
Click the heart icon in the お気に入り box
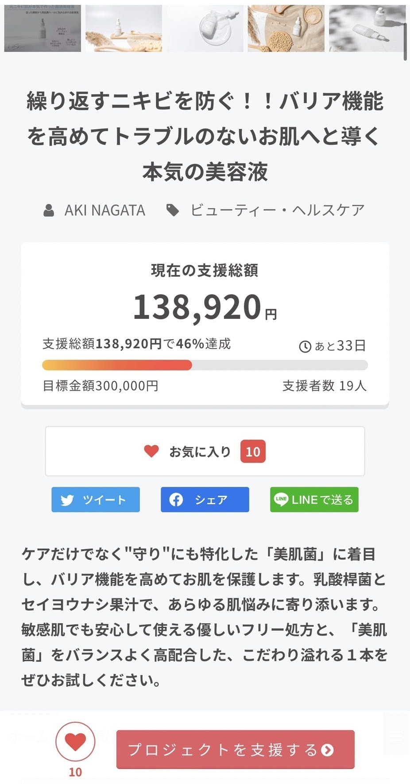pyautogui.click(x=151, y=451)
